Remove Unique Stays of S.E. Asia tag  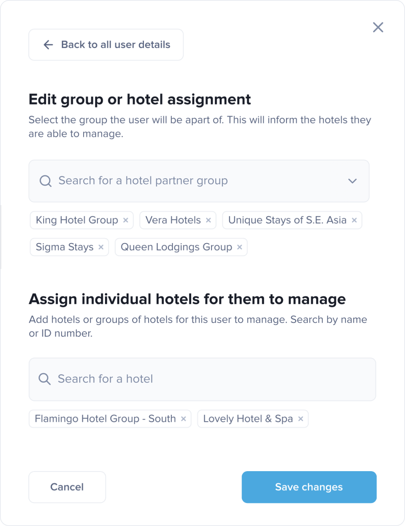click(354, 220)
